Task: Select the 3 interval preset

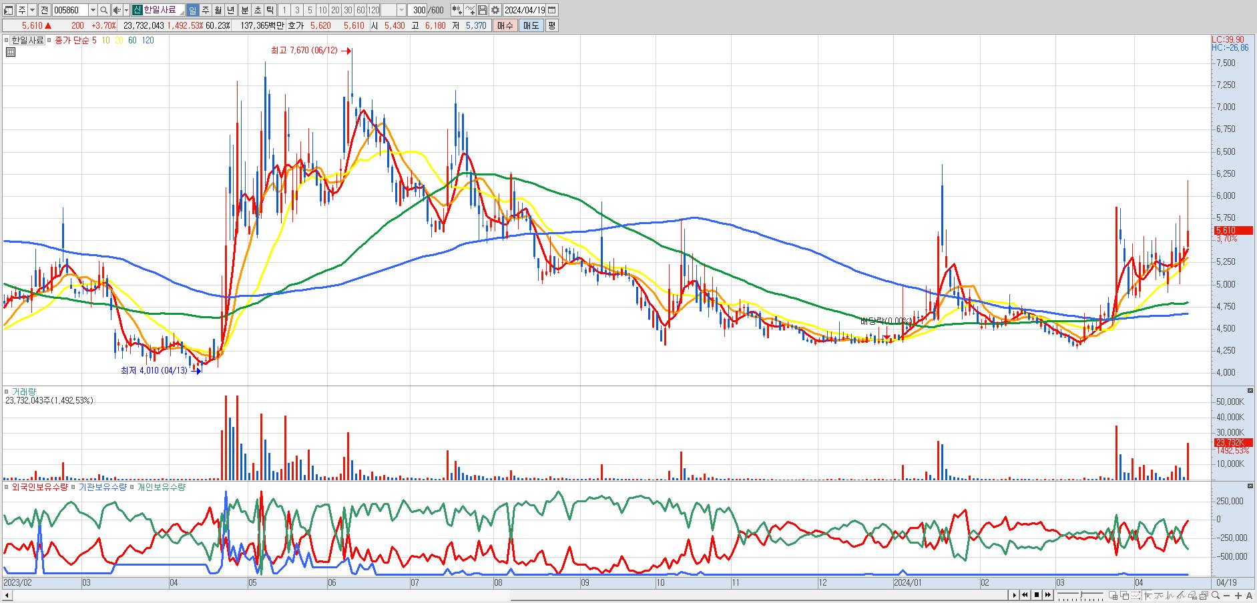Action: pos(297,10)
